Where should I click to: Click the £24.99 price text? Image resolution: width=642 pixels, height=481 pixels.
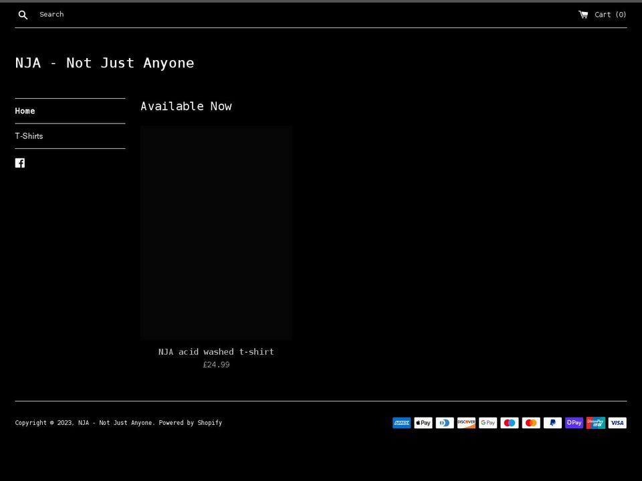point(216,365)
